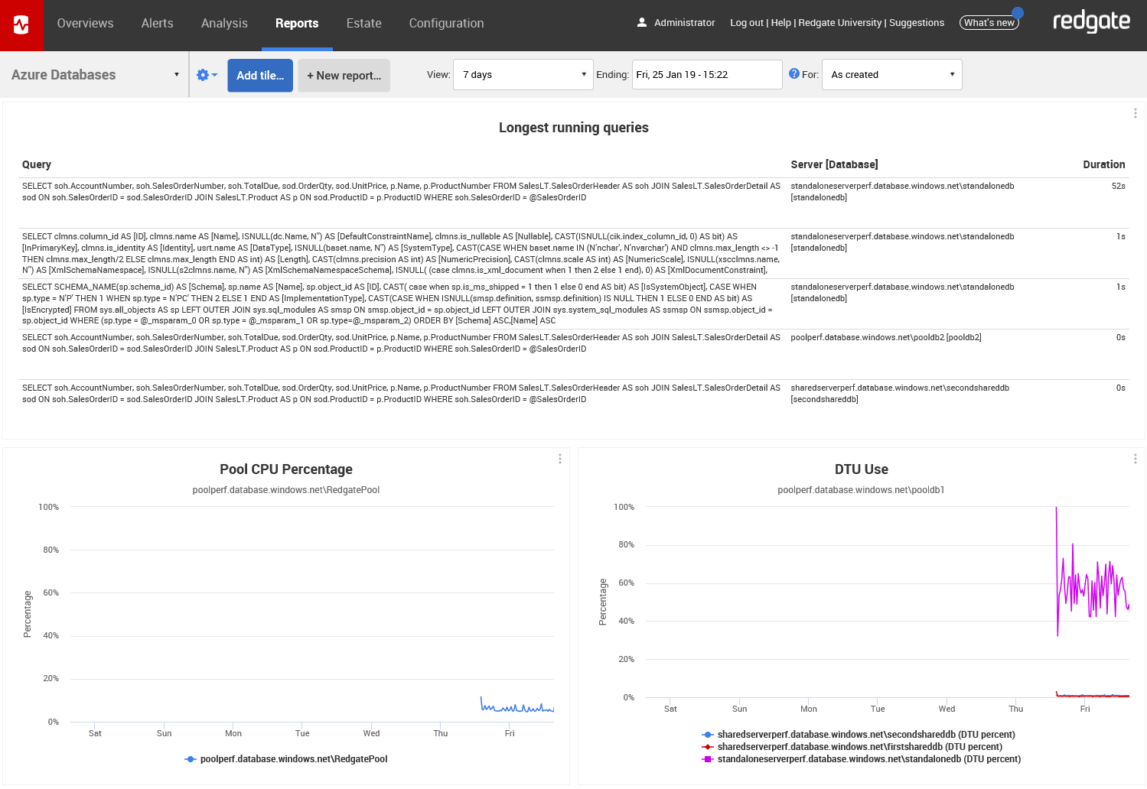Switch to the Estate tab
Screen dimensions: 1147x789
click(363, 23)
